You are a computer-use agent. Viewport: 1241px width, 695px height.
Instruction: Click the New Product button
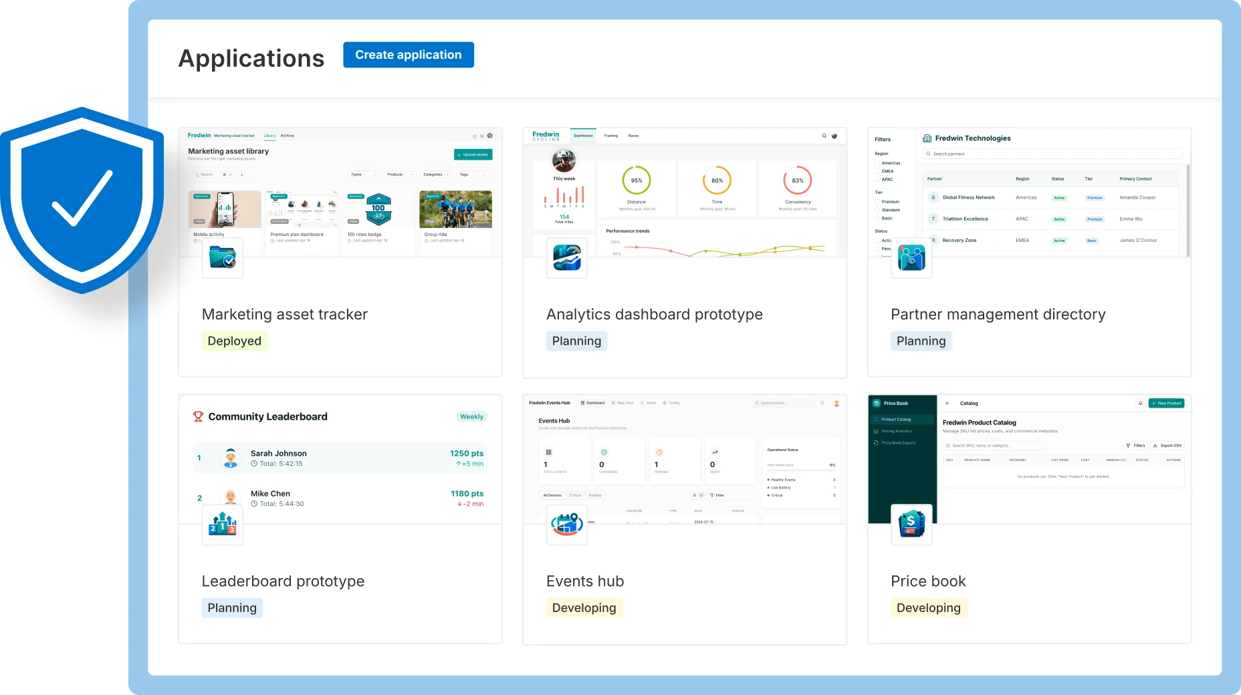pos(1166,403)
